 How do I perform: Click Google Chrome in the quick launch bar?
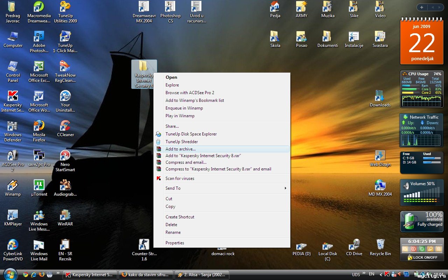click(x=26, y=275)
